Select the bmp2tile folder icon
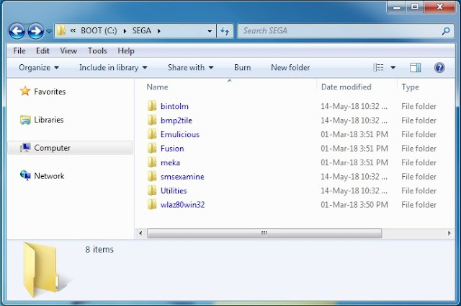Screen dimensions: 461x306 pos(152,120)
